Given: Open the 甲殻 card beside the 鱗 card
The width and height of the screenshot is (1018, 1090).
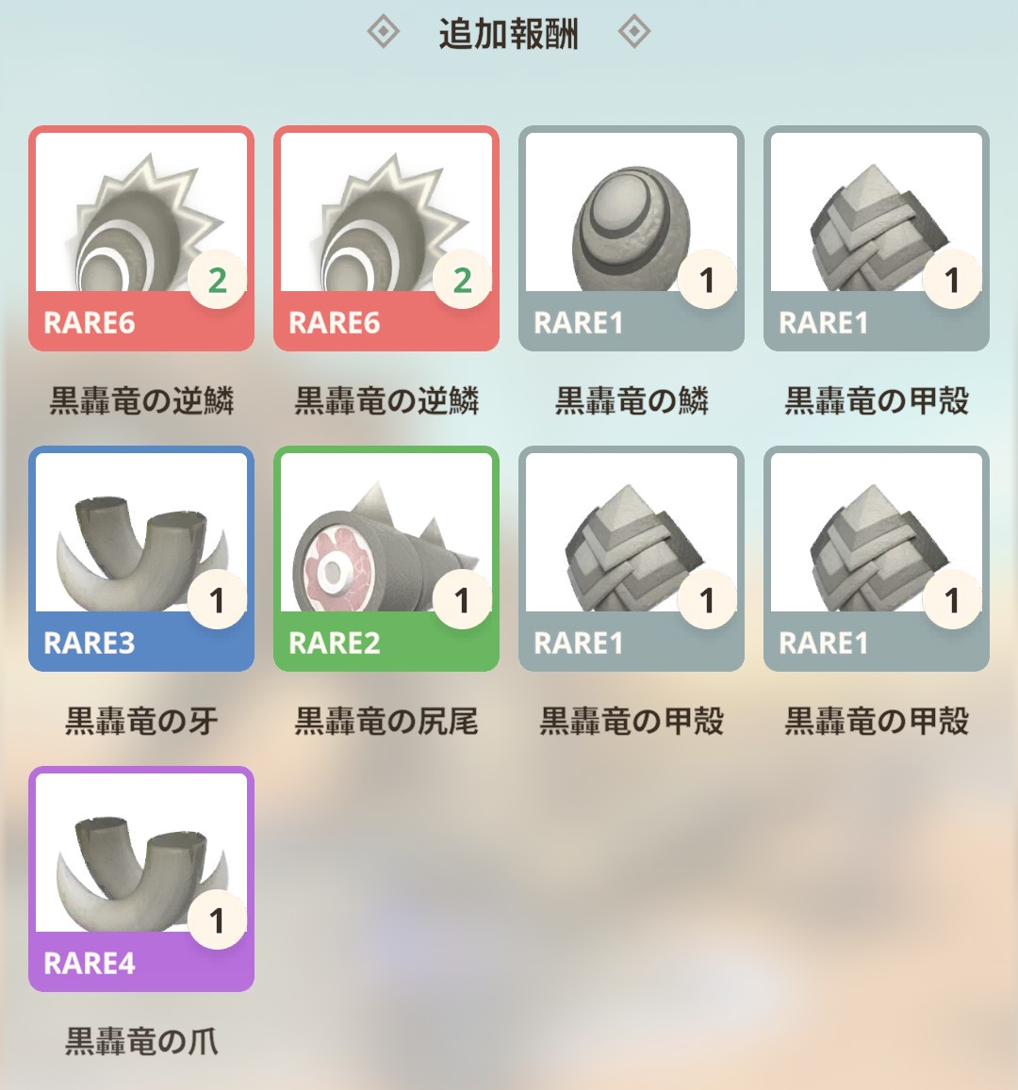Looking at the screenshot, I should 877,238.
